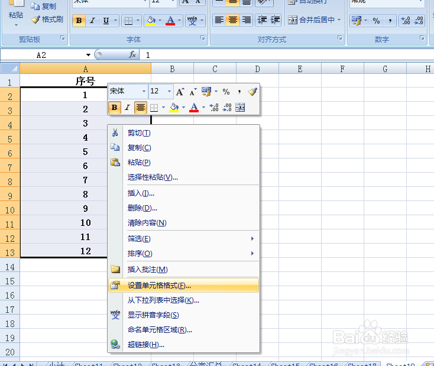This screenshot has height=366, width=434.
Task: Choose 清除内容(N) from the context menu
Action: pos(183,222)
